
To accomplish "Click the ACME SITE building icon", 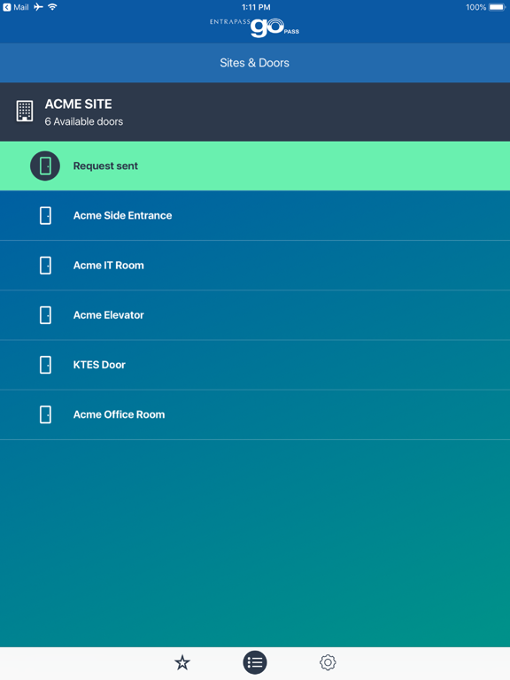I will point(25,111).
